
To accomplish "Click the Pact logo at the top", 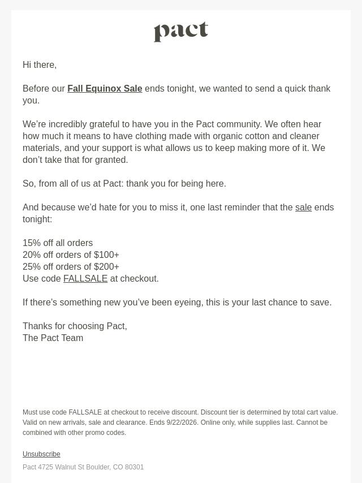I will pos(181,32).
